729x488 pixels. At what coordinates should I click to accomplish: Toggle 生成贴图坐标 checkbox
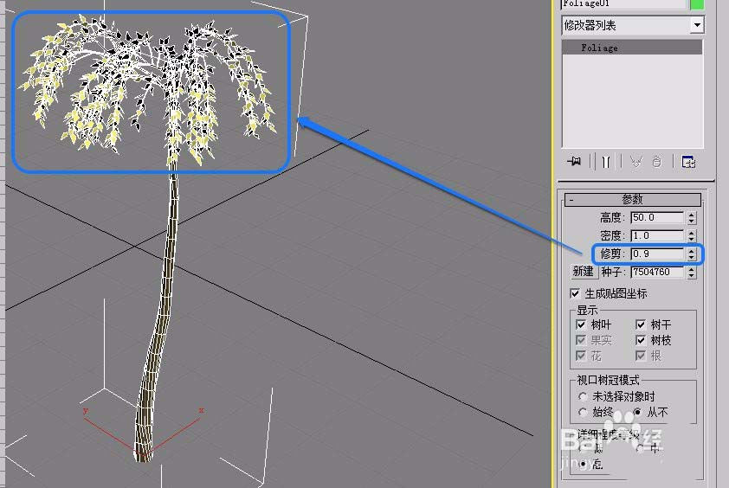click(575, 293)
